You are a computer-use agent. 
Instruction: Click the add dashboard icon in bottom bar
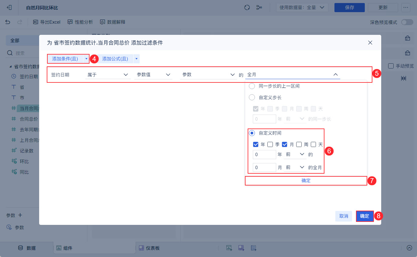coord(241,248)
